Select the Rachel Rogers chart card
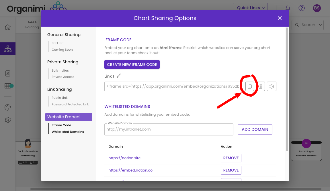The image size is (330, 191). coord(306,151)
